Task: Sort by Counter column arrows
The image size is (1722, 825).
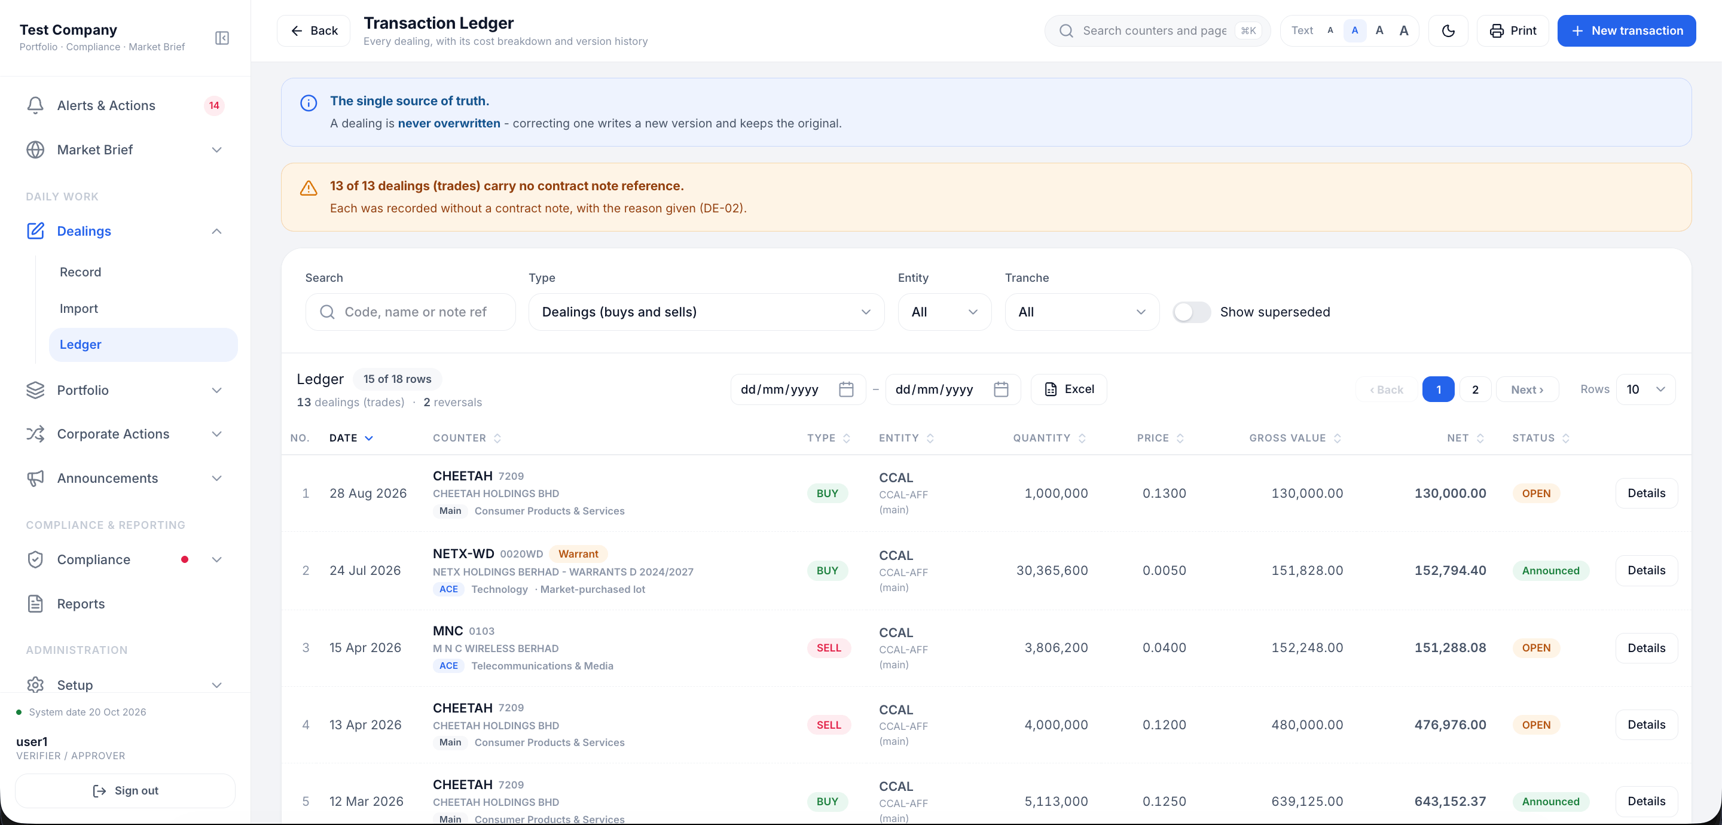Action: tap(497, 439)
